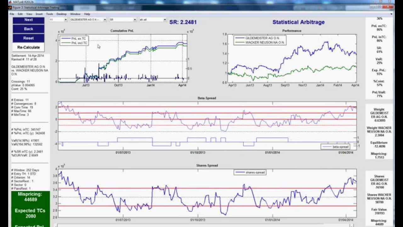403x227 pixels.
Task: Click the 'SR: 2.2481' heading
Action: pos(183,22)
